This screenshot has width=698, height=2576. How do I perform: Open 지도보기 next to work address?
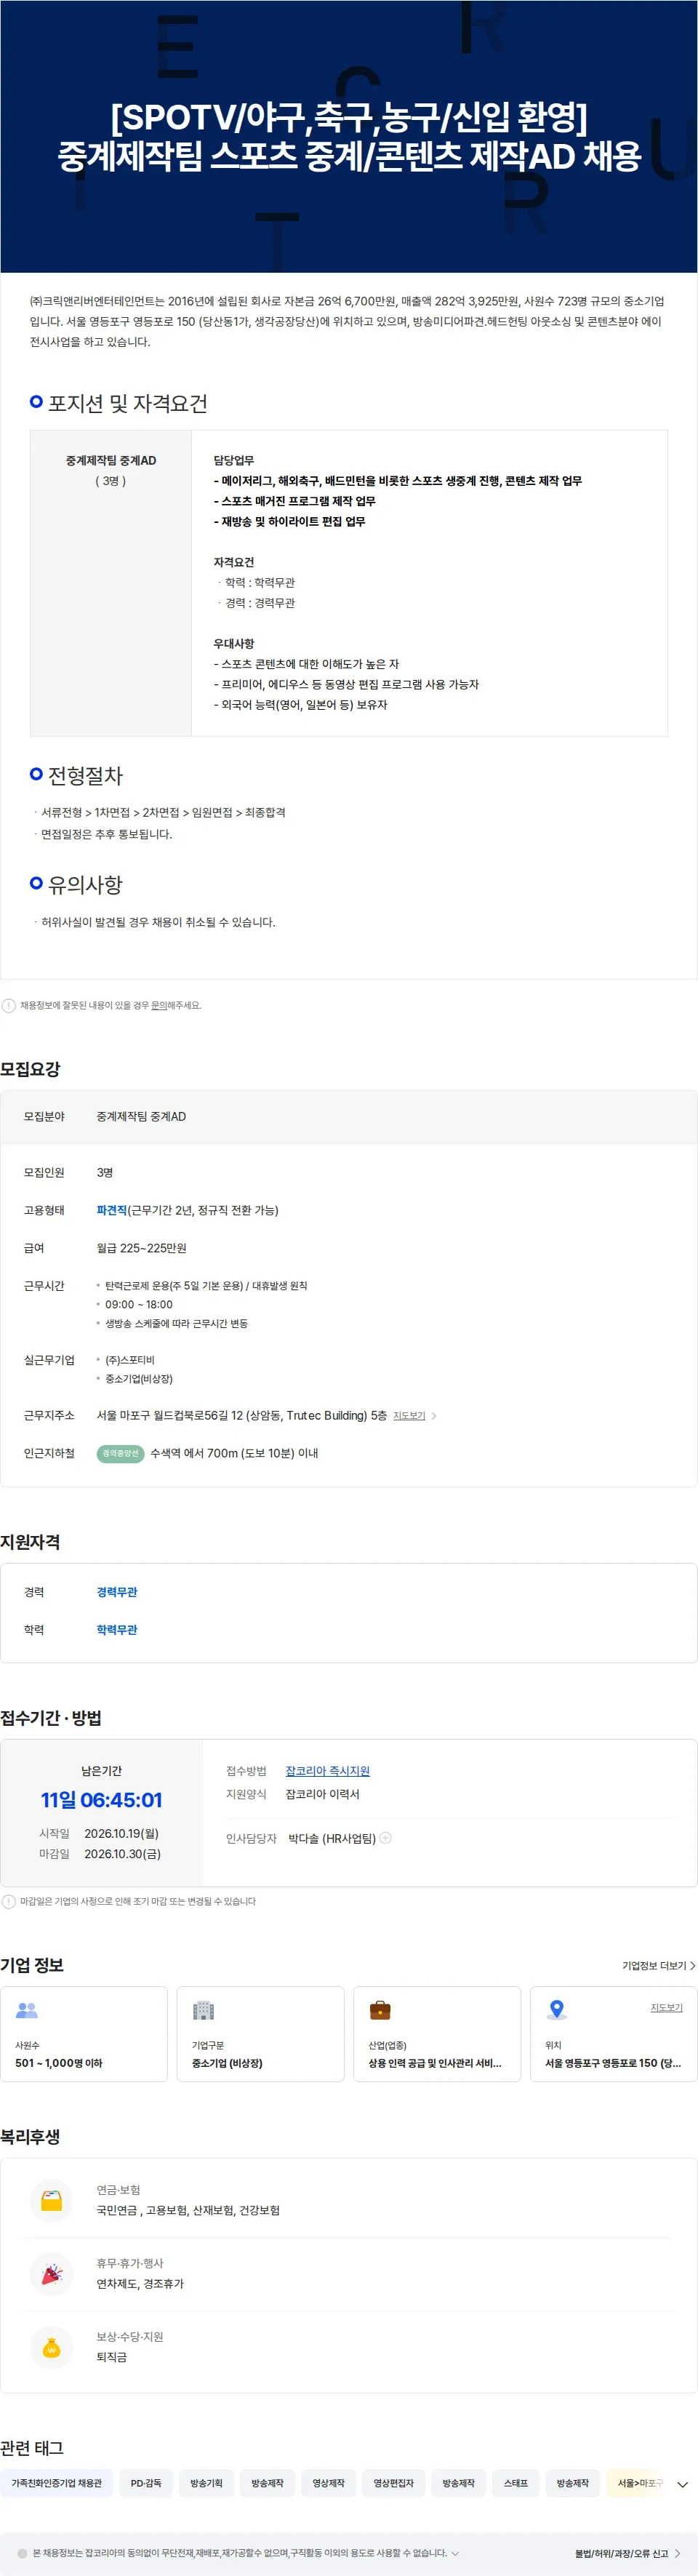pos(409,1416)
